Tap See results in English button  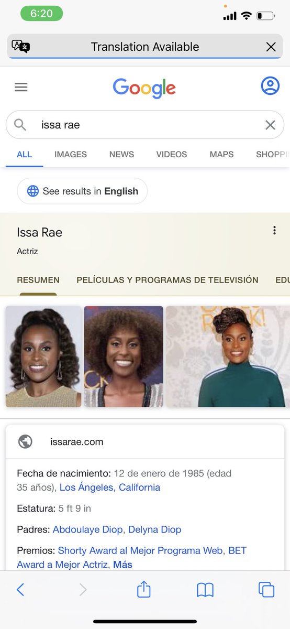(82, 191)
